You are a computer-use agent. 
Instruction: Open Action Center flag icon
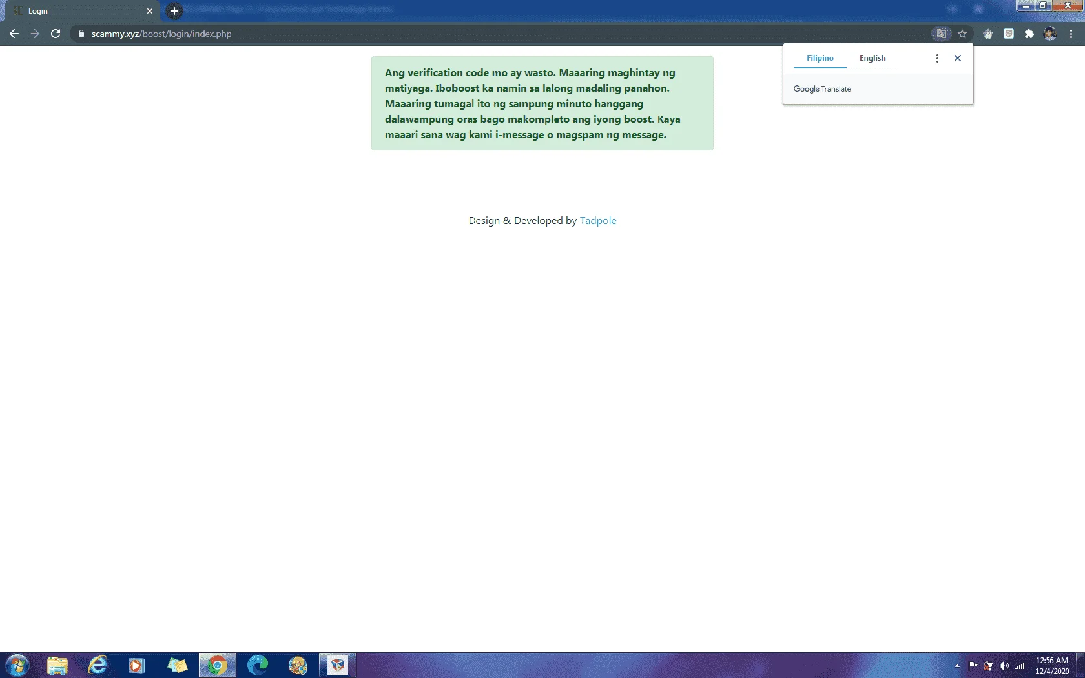coord(973,666)
